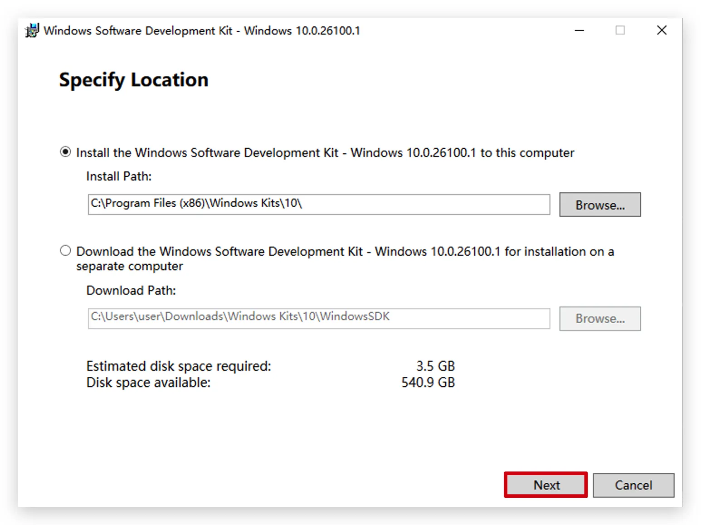Click the grayed-out maximize button

620,30
